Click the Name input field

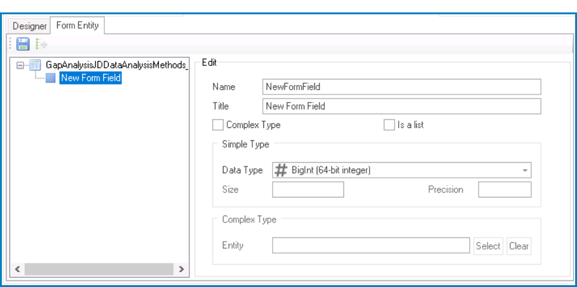pos(402,87)
